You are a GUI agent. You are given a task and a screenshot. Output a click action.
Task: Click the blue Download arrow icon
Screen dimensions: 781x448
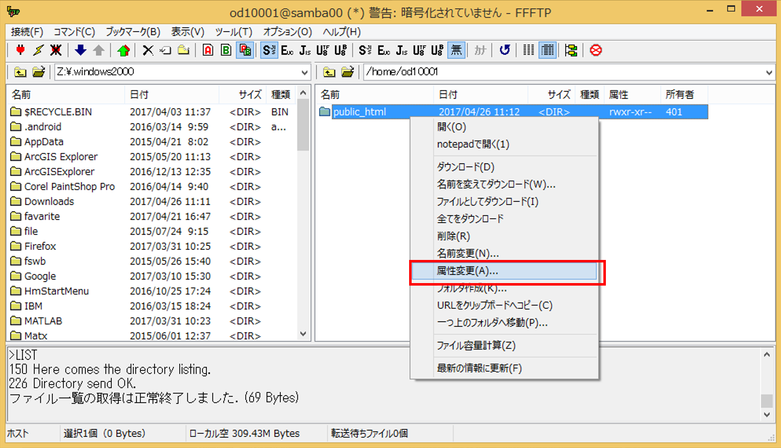pos(81,50)
